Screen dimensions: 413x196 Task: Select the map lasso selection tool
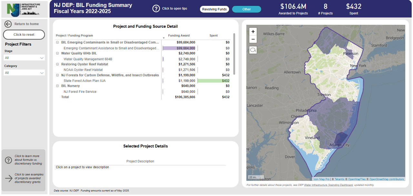(x=253, y=50)
